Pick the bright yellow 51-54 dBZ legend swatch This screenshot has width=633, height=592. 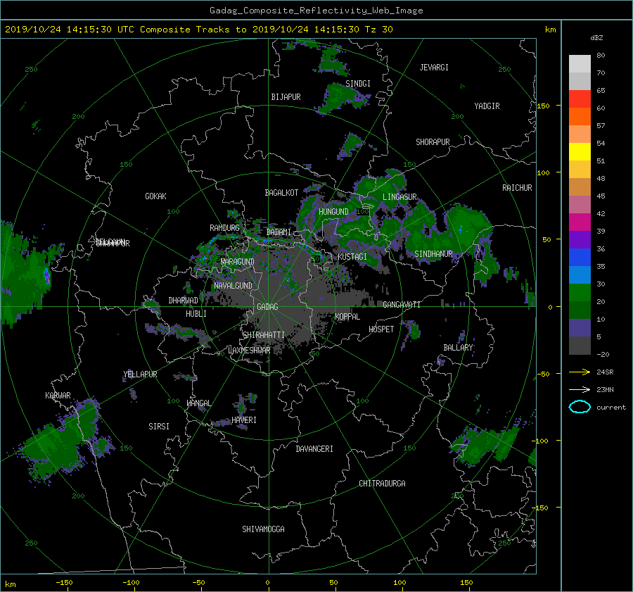(580, 151)
